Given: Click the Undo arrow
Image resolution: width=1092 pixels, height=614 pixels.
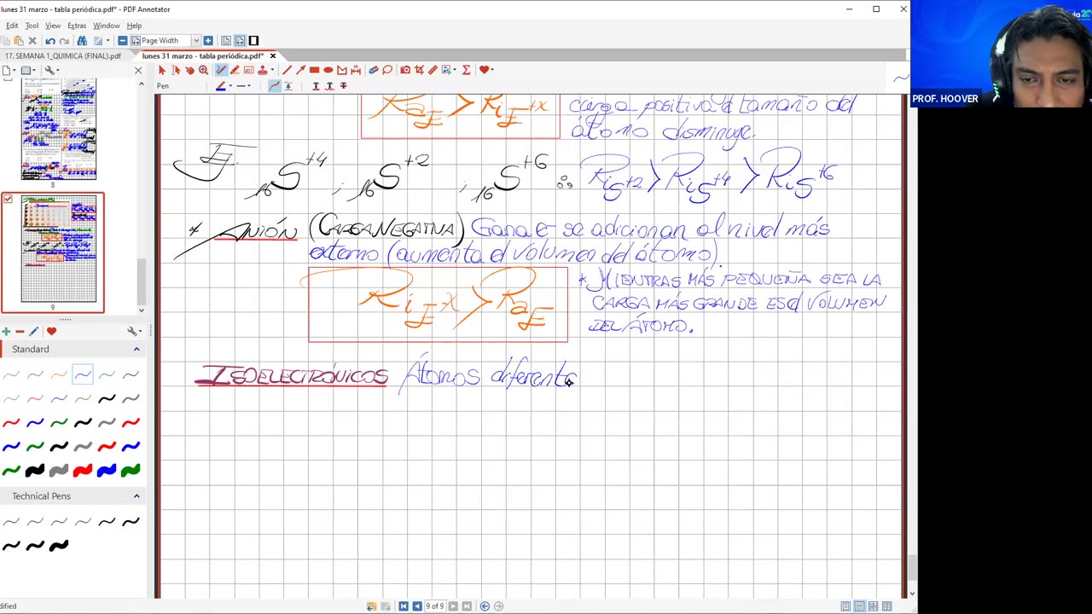Looking at the screenshot, I should click(50, 41).
